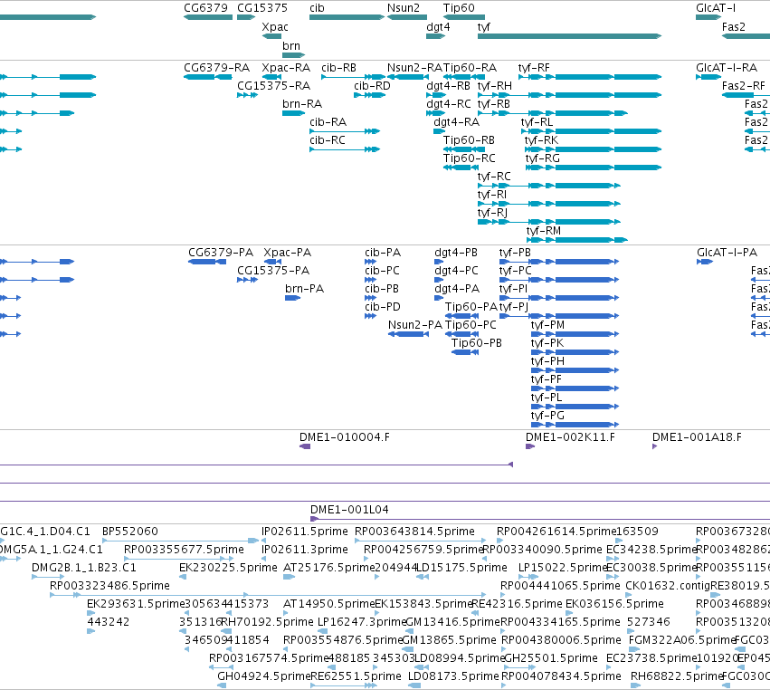Select the tyf-RF transcript label
Viewport: 770px width, 690px height.
[534, 68]
